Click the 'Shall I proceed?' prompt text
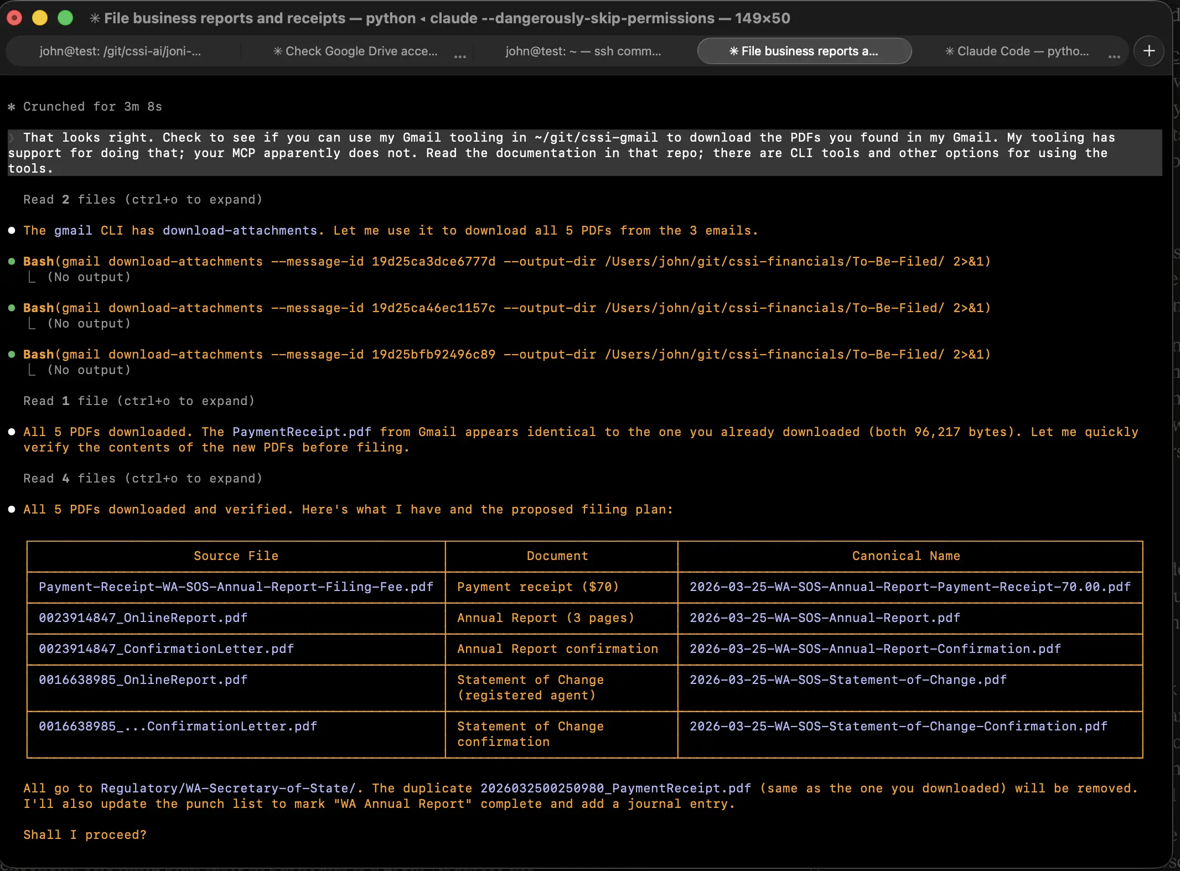Image resolution: width=1180 pixels, height=871 pixels. click(x=84, y=835)
